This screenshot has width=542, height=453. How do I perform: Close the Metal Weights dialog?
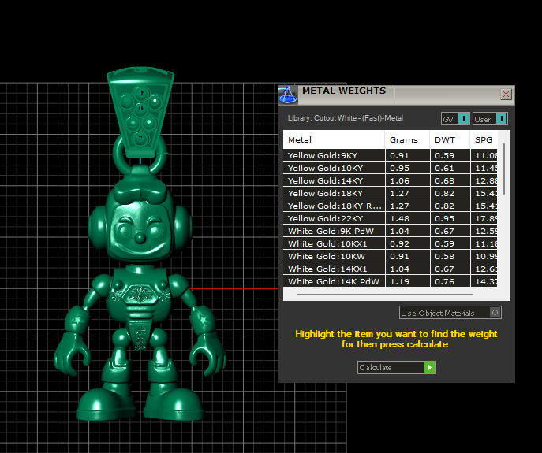tap(506, 94)
